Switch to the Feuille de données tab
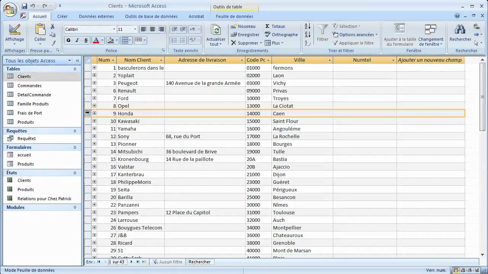This screenshot has width=488, height=274. tap(234, 16)
